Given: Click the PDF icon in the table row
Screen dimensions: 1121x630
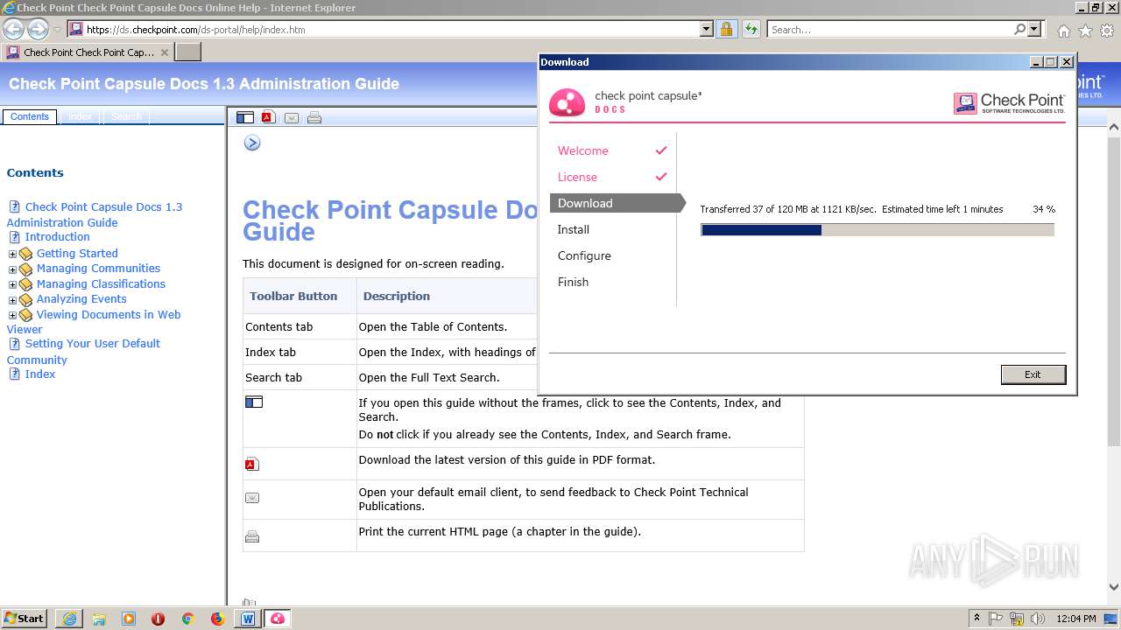Looking at the screenshot, I should coord(252,465).
